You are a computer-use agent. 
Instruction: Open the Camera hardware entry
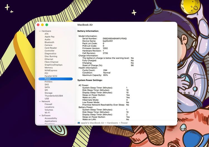(x=48, y=45)
